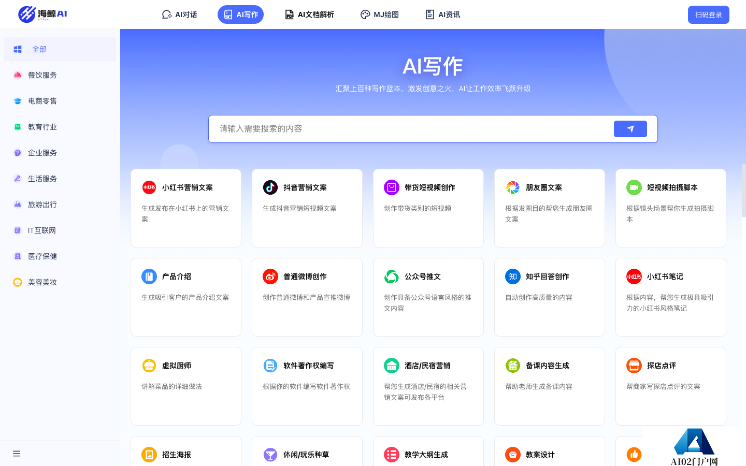Click the 小红书笔记 card icon

pyautogui.click(x=634, y=276)
